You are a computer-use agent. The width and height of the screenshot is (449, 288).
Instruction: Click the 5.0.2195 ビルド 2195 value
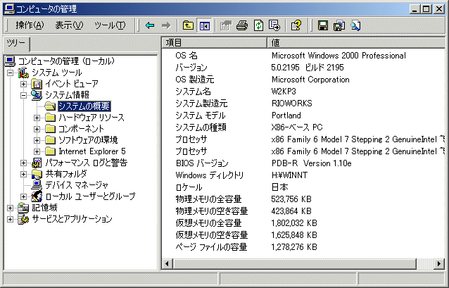tap(308, 68)
